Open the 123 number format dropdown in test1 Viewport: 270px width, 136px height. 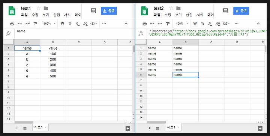coord(94,24)
